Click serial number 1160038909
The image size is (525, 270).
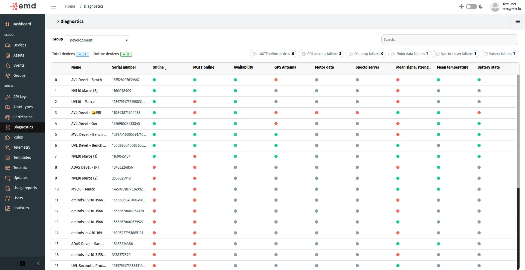[121, 91]
